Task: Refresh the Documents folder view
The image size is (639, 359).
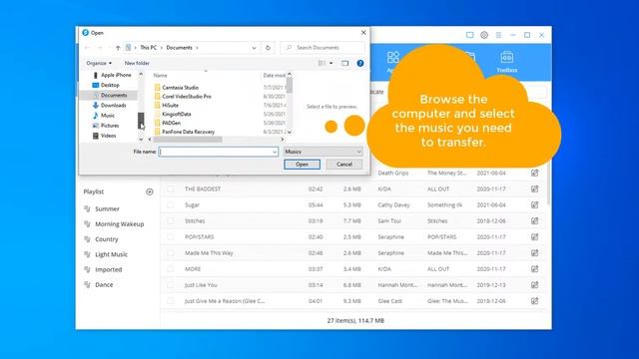Action: tap(268, 48)
